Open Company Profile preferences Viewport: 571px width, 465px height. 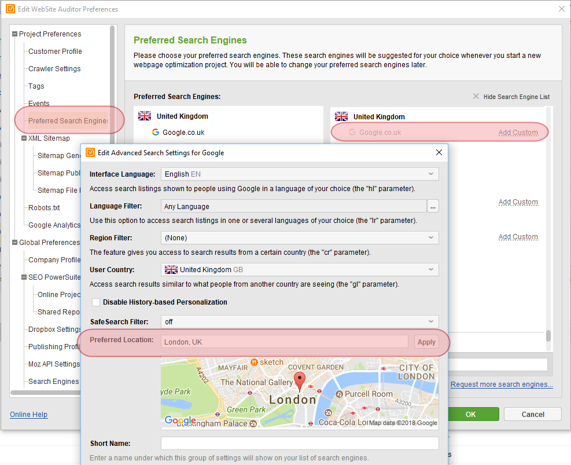pyautogui.click(x=54, y=260)
